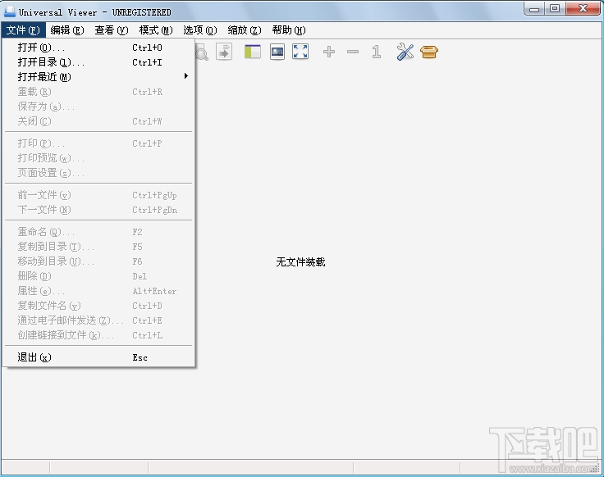Click the Universal Viewer title bar app icon
Screen dimensions: 604x477
[x=9, y=12]
